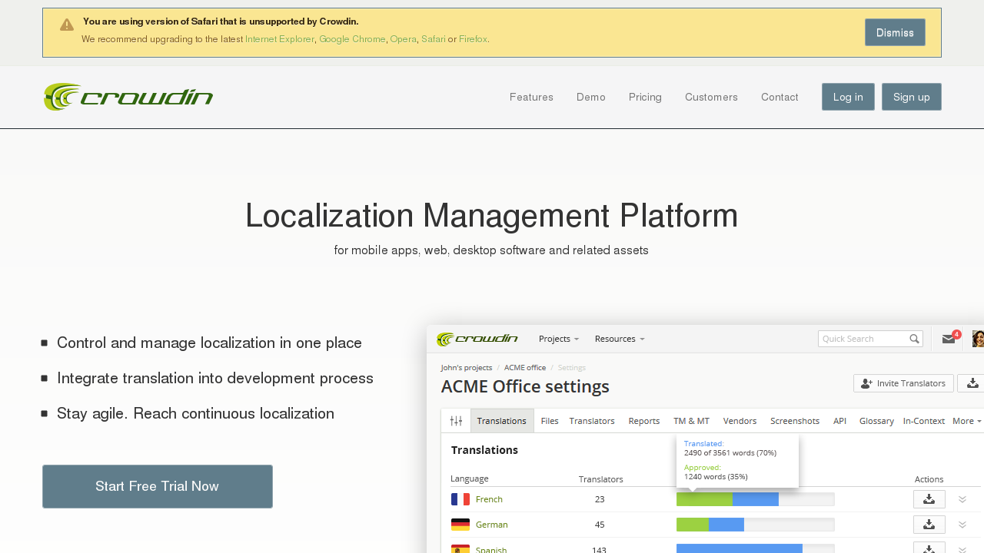Open the German language link
984x553 pixels.
pos(492,525)
